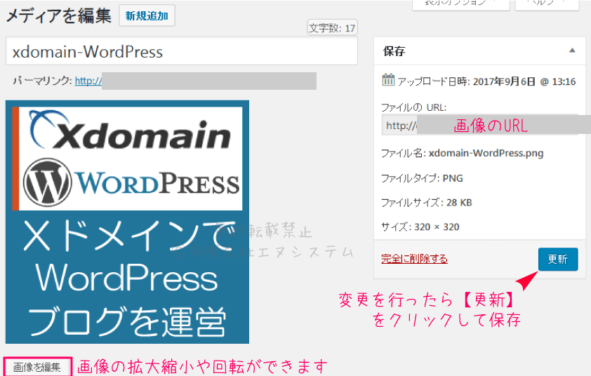
Task: Click the 完全に削除する link
Action: pyautogui.click(x=414, y=259)
